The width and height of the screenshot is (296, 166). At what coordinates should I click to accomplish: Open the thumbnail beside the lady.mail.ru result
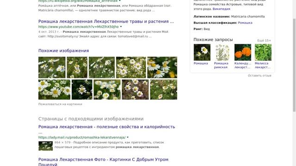click(x=45, y=146)
